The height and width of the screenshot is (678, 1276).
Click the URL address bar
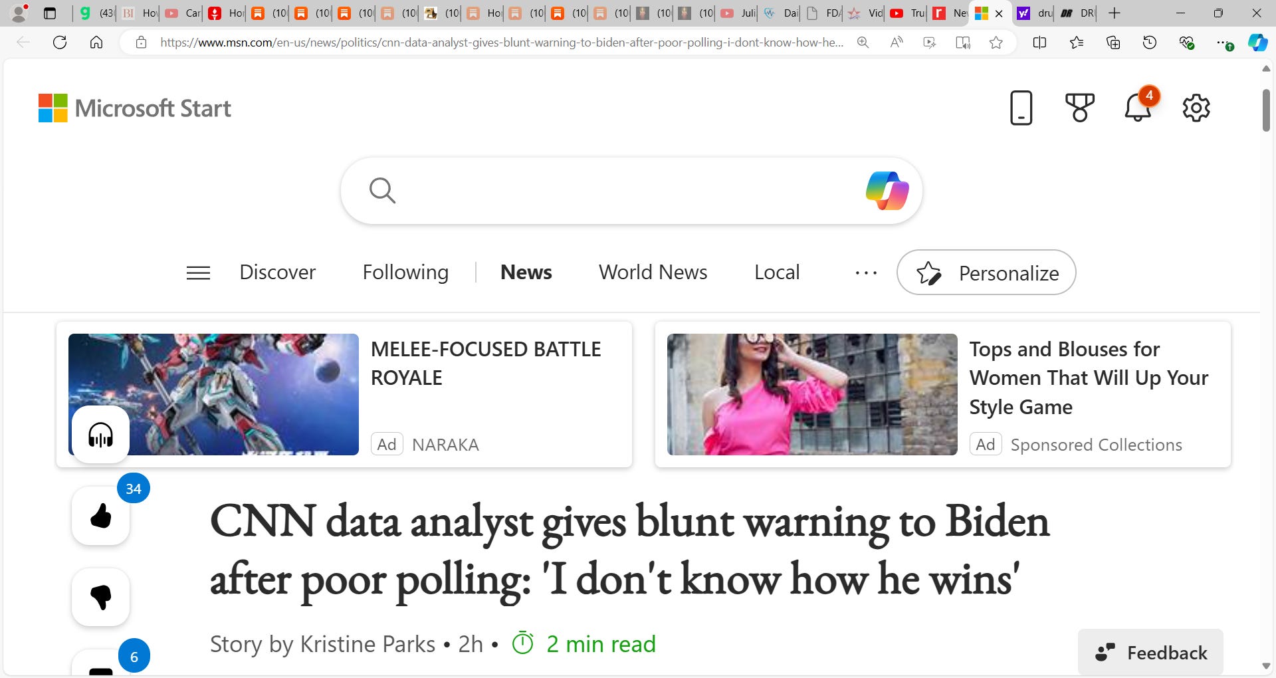tap(502, 43)
